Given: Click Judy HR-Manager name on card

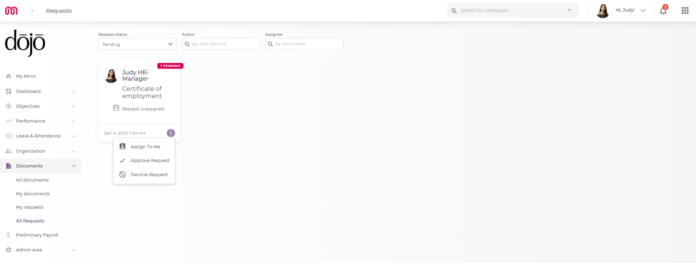Looking at the screenshot, I should [136, 76].
